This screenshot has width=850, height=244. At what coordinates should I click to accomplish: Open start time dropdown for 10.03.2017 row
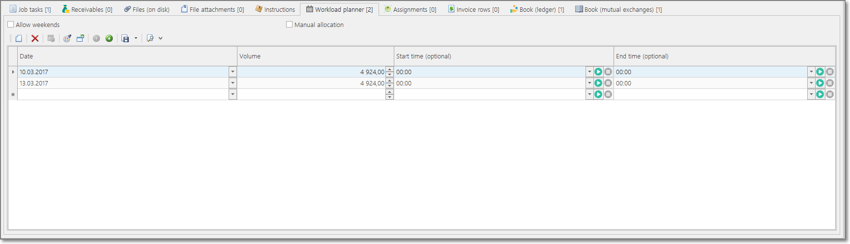click(589, 72)
